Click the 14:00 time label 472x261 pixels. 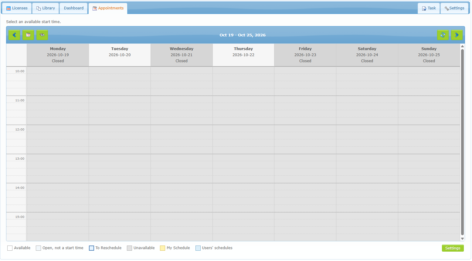(x=20, y=188)
